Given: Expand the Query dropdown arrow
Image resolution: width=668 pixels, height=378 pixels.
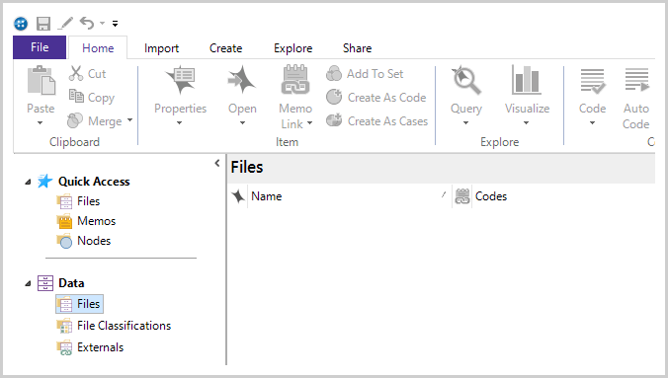Looking at the screenshot, I should click(465, 123).
